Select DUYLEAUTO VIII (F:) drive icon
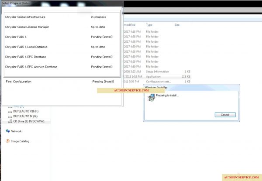 pyautogui.click(x=10, y=112)
